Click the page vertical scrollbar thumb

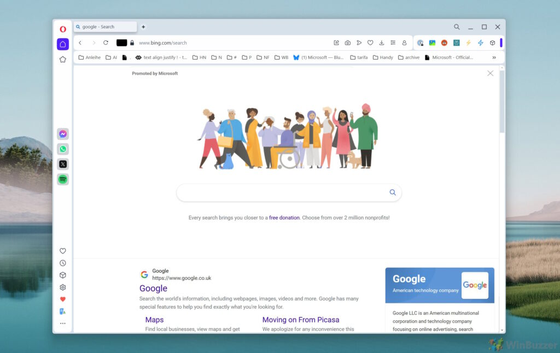tap(502, 102)
